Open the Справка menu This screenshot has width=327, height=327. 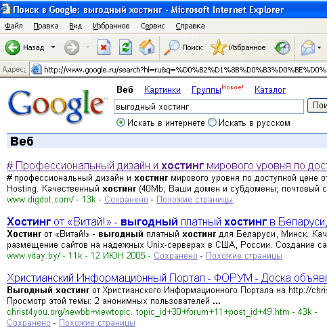[190, 26]
